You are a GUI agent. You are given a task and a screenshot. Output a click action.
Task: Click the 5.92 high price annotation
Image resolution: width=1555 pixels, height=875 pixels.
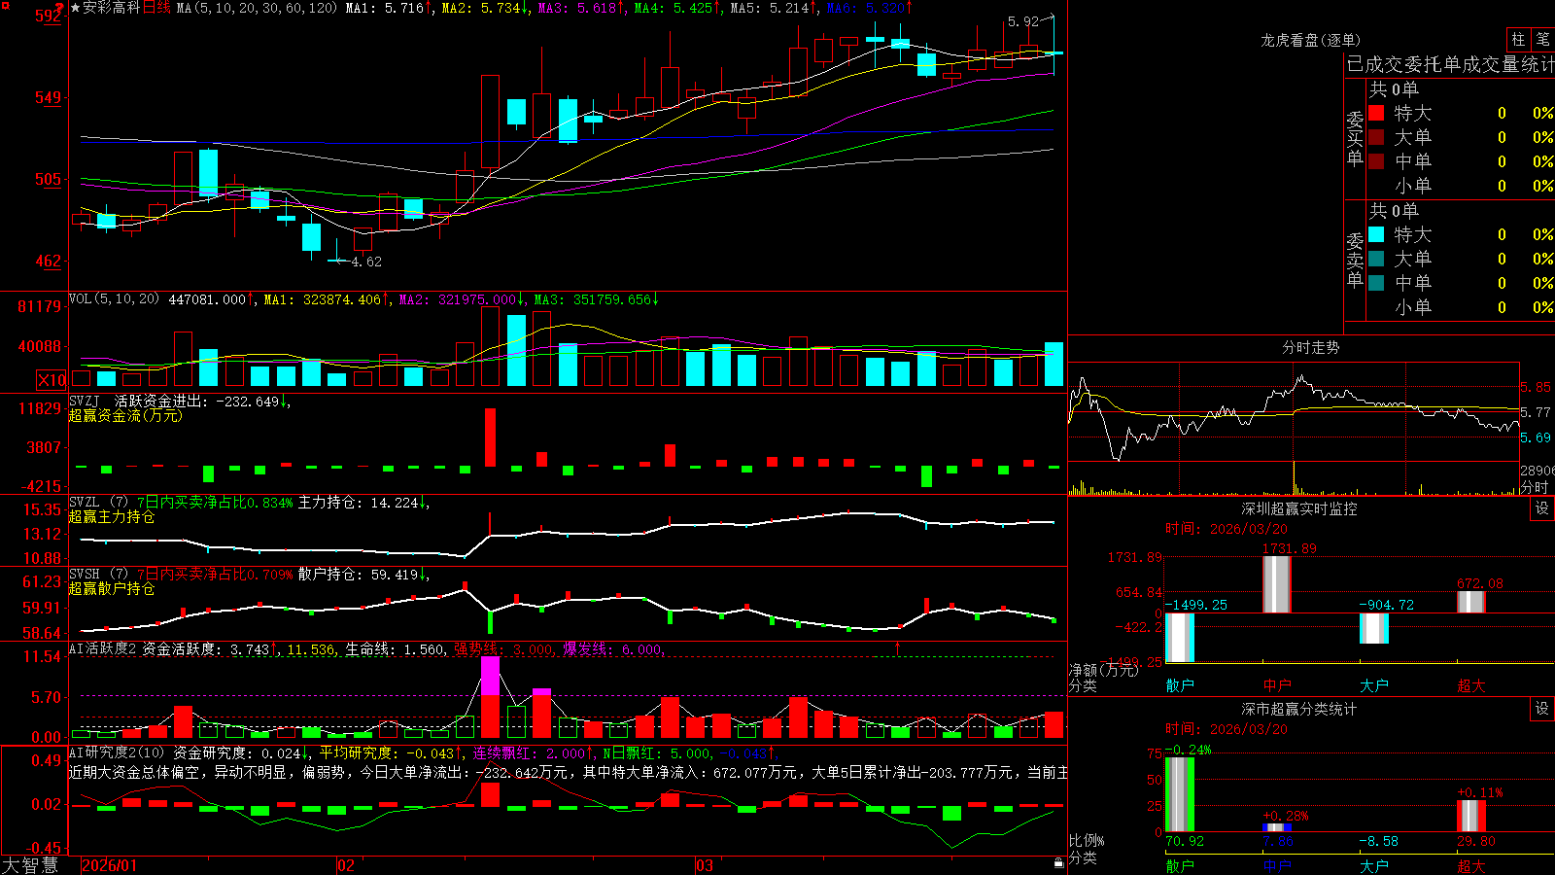coord(1023,20)
